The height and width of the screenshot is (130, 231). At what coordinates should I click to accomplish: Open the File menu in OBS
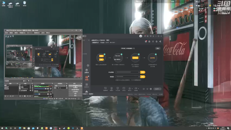click(6, 33)
